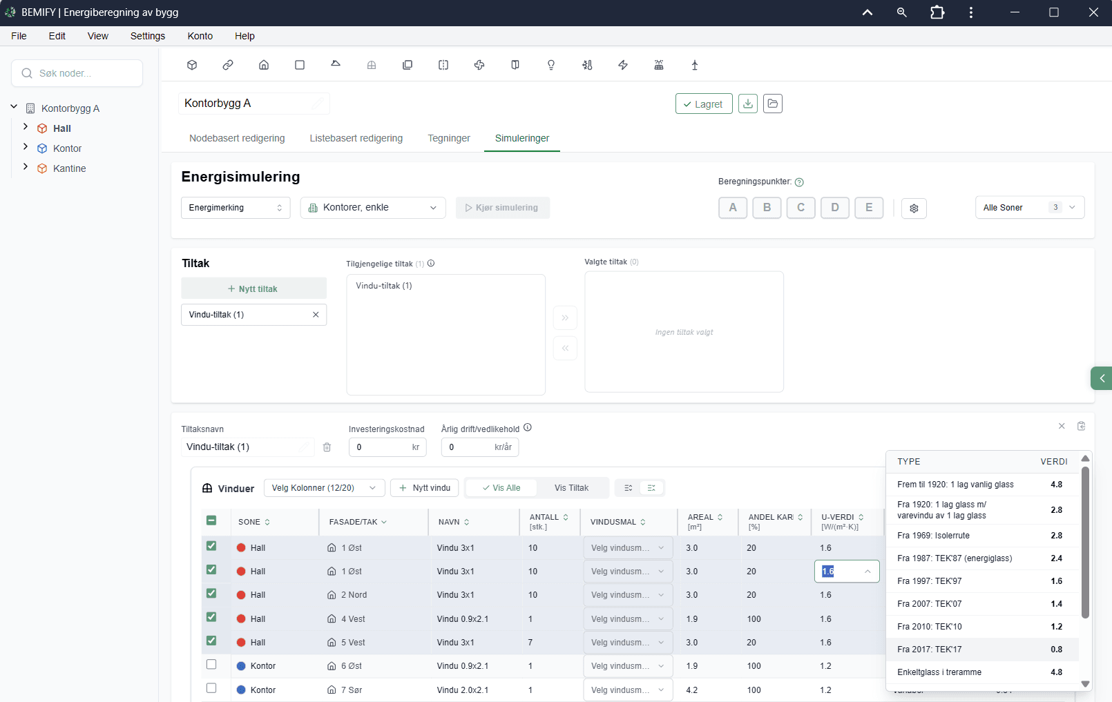Screen dimensions: 1112x702
Task: Click the lightbulb lighting icon in toolbar
Action: (551, 65)
